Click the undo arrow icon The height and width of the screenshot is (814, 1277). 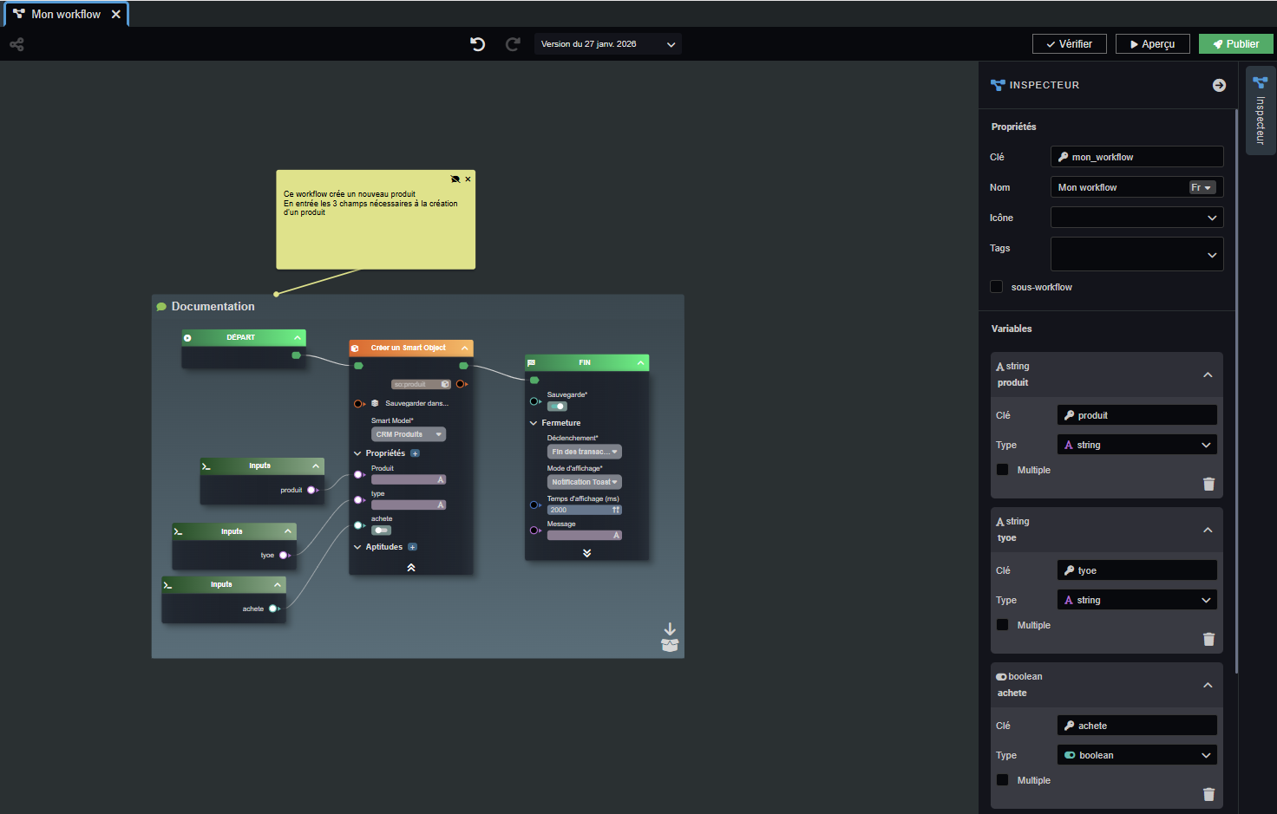[x=477, y=44]
